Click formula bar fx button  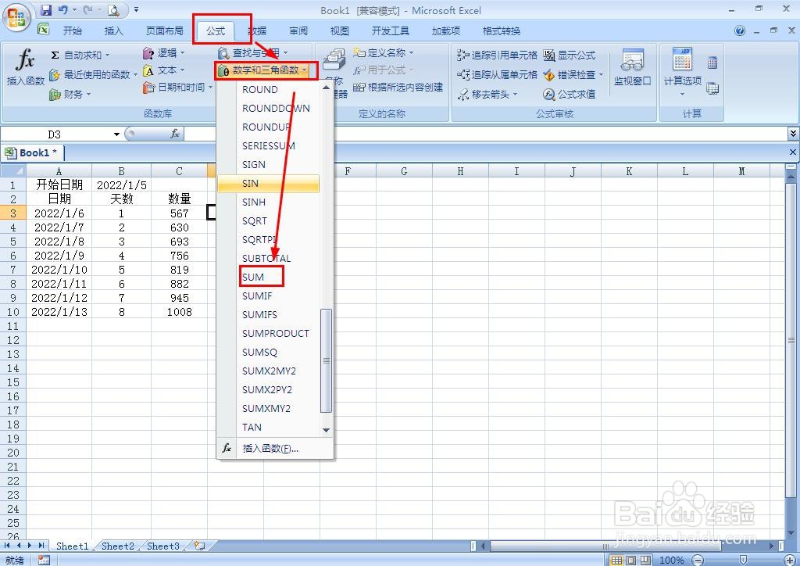point(174,134)
